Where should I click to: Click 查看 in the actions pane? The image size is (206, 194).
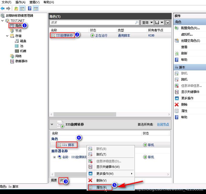point(184,47)
